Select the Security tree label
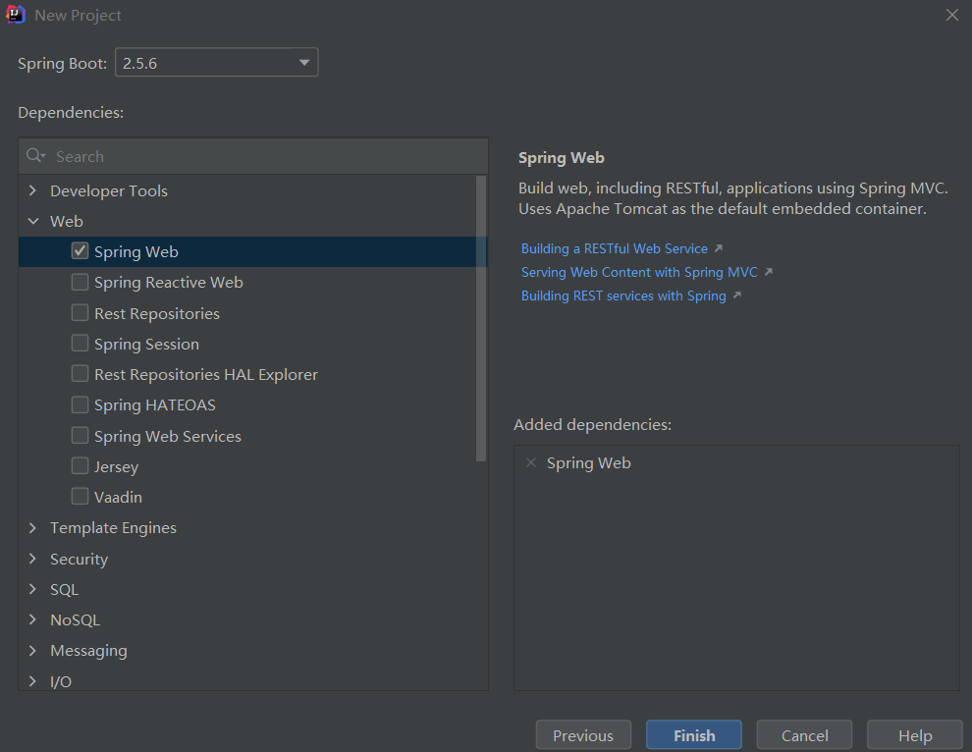This screenshot has height=752, width=972. (80, 560)
